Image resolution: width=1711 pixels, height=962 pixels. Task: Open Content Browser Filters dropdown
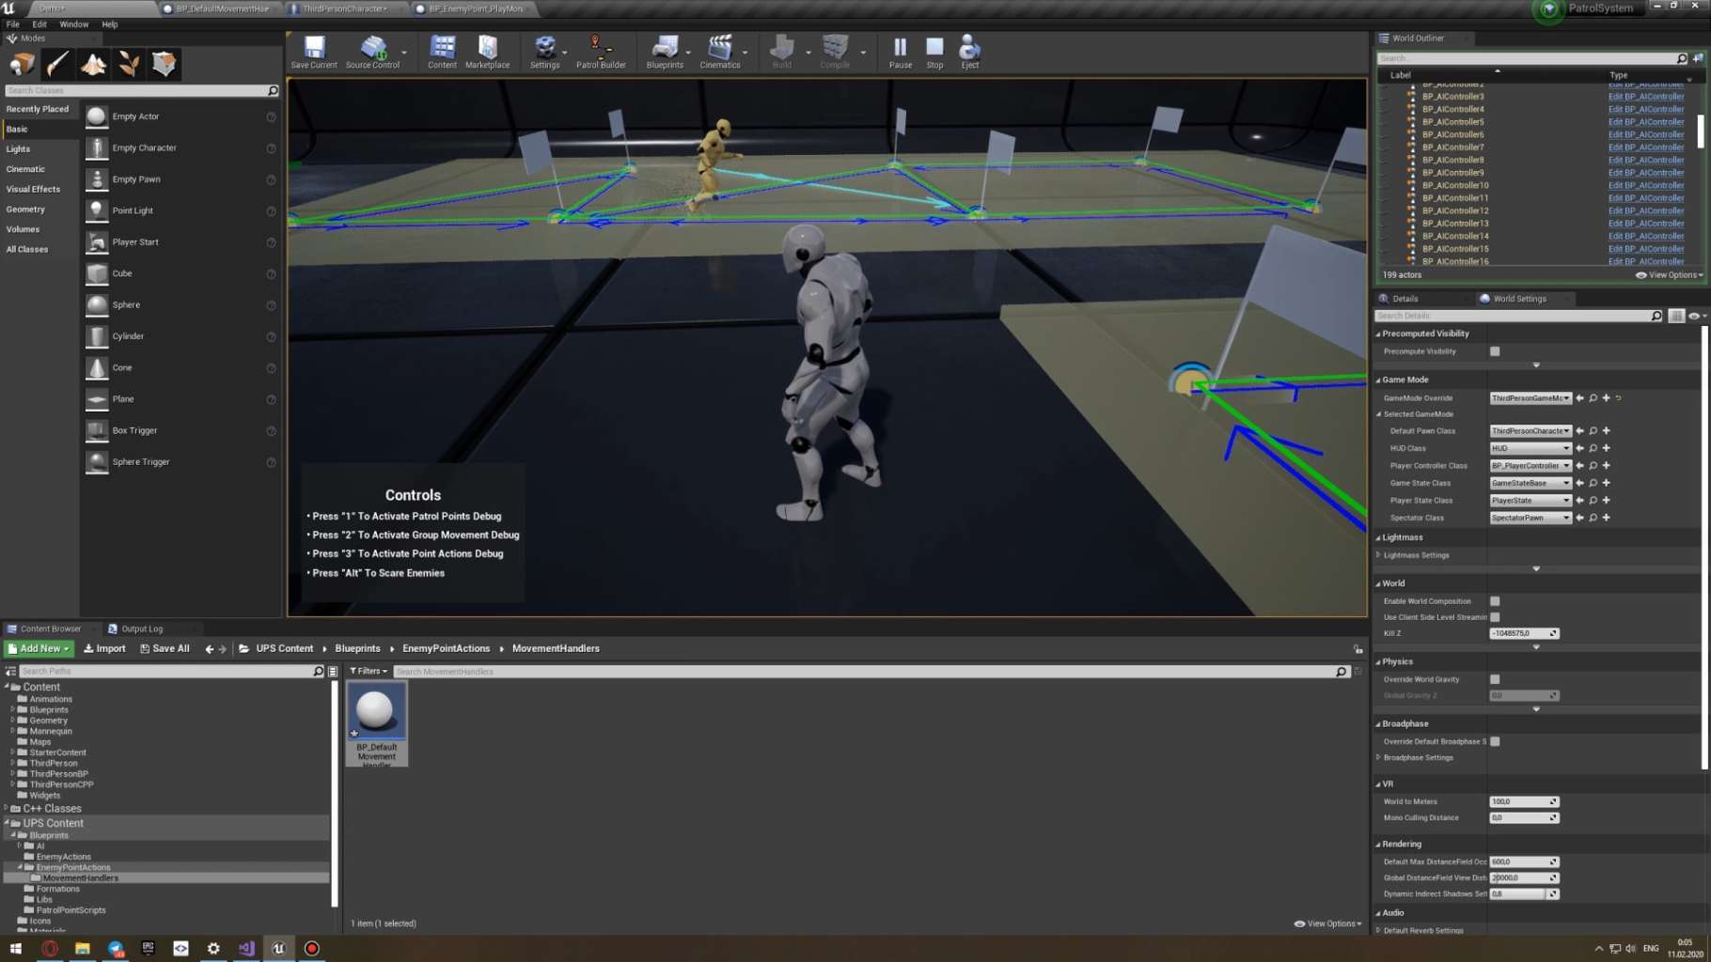[368, 672]
